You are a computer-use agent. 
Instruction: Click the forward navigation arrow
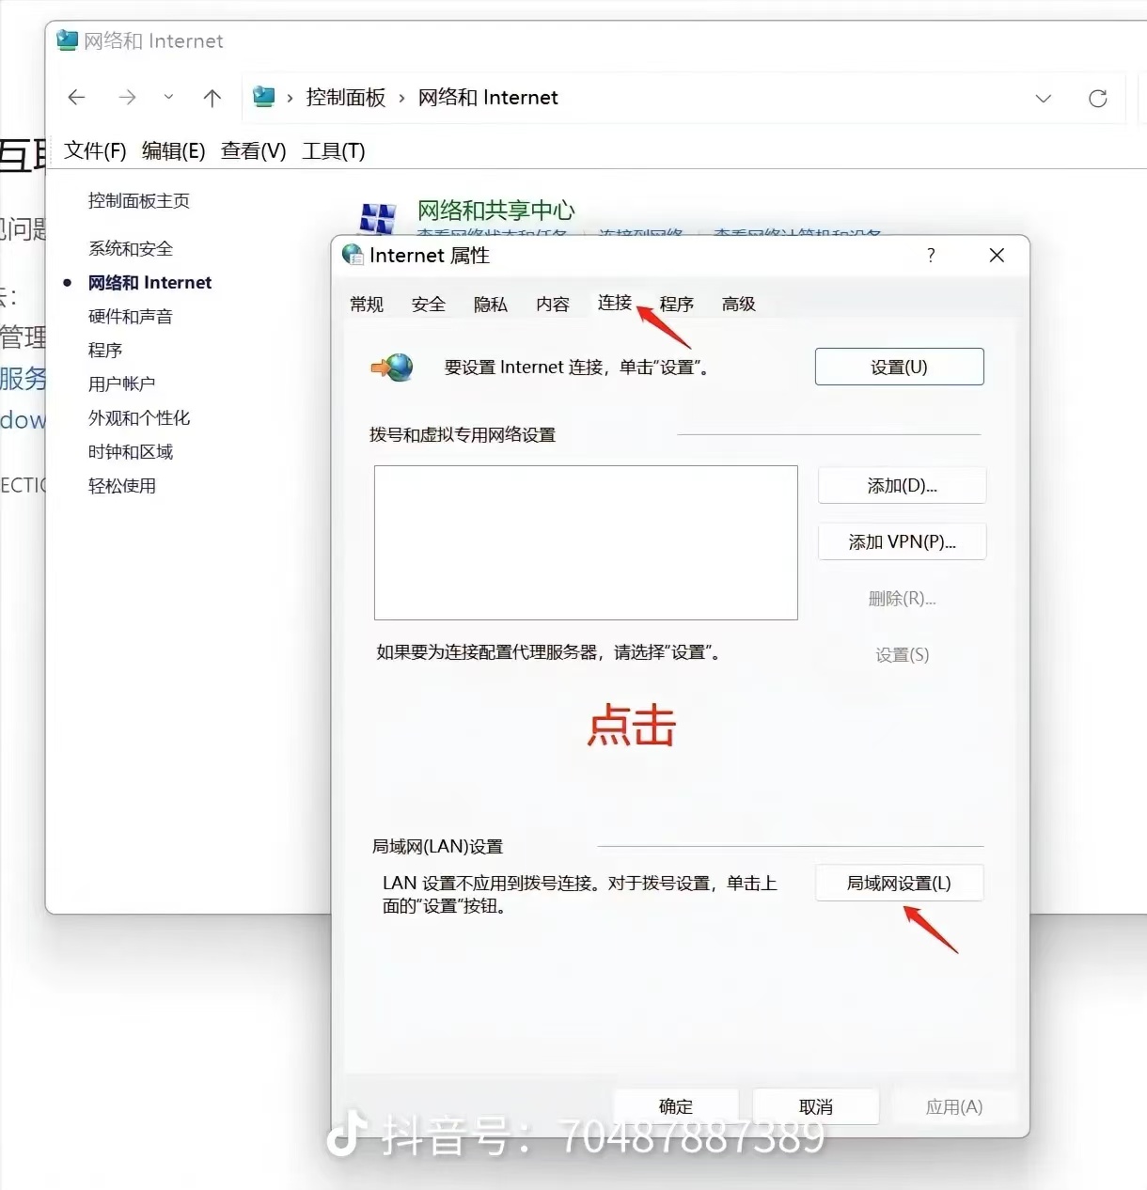point(127,98)
